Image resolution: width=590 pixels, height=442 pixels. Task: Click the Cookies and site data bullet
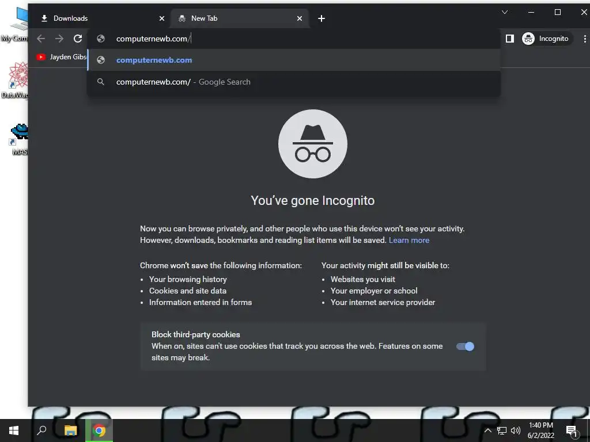coord(188,291)
